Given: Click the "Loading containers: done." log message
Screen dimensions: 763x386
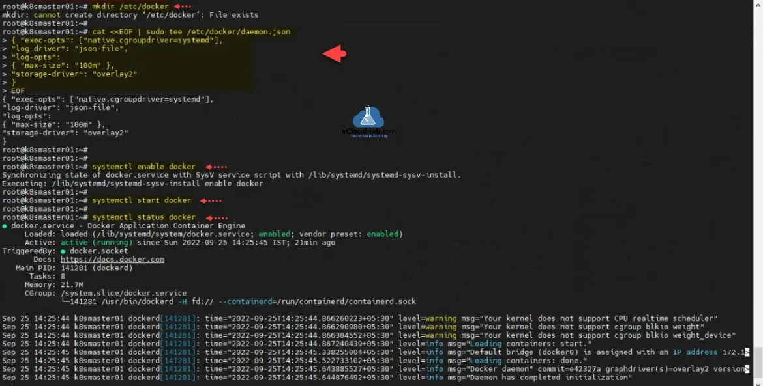Looking at the screenshot, I should tap(524, 361).
